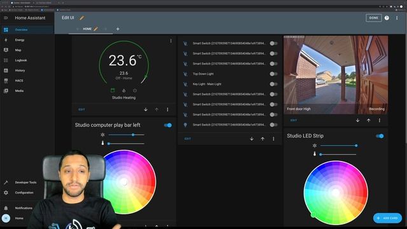Toggle the Studio LED Strip light

(380, 136)
